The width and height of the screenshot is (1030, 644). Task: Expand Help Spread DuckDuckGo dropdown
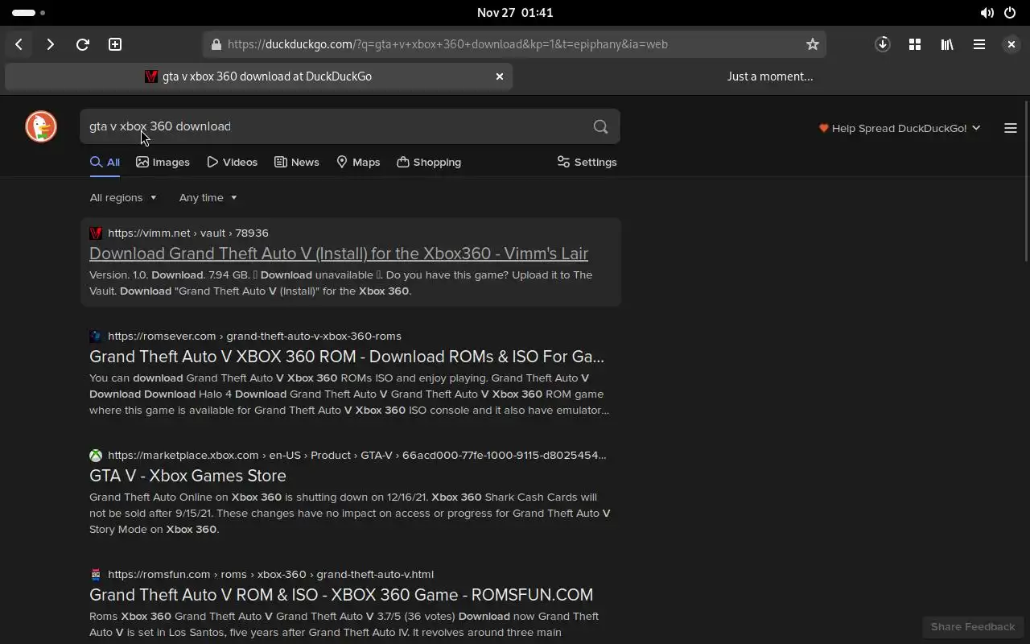(x=900, y=128)
